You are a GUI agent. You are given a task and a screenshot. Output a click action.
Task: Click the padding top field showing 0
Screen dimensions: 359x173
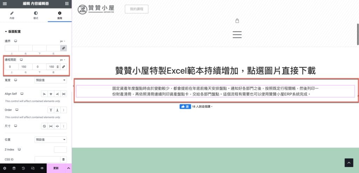[12, 67]
